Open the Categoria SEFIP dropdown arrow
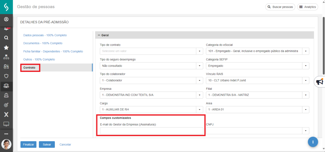The image size is (325, 152). (306, 66)
